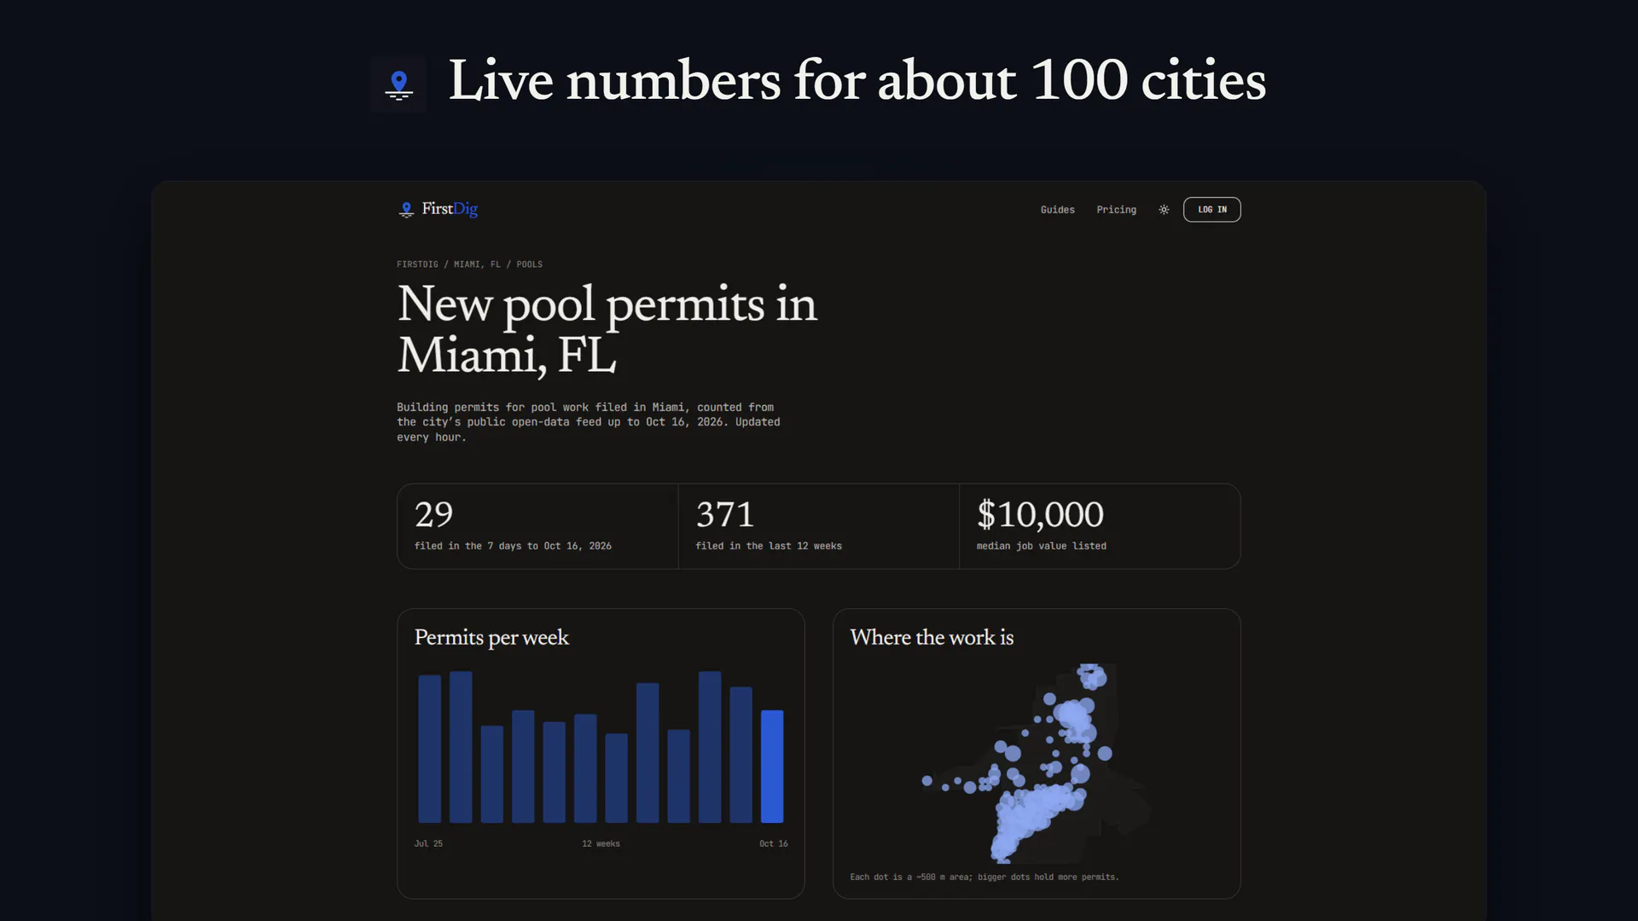Click the 371 filed in last 12 weeks stat

819,526
